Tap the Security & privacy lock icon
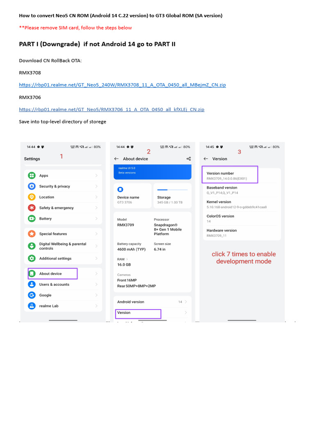The image size is (315, 421). [32, 186]
